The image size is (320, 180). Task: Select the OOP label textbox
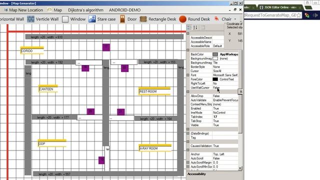[52, 143]
